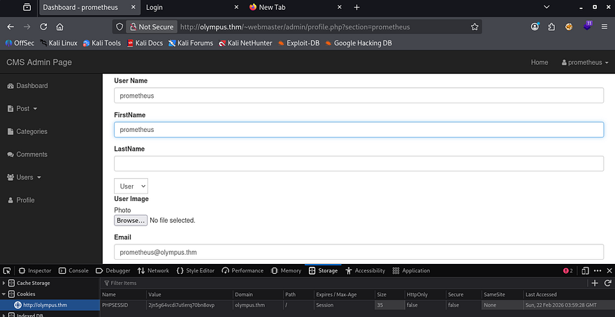This screenshot has height=317, width=615.
Task: Click the Browse... file button
Action: point(131,220)
